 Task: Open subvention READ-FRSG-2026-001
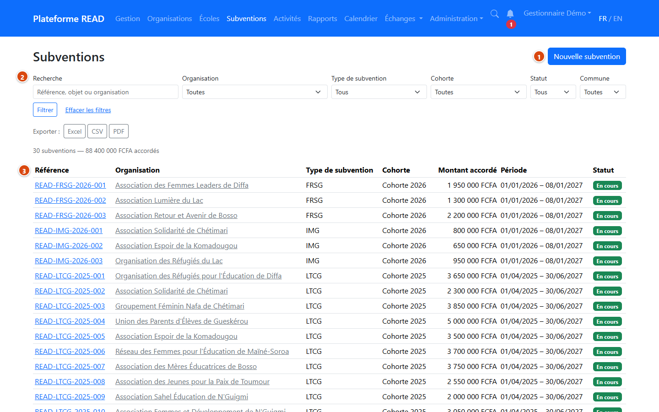pyautogui.click(x=70, y=185)
